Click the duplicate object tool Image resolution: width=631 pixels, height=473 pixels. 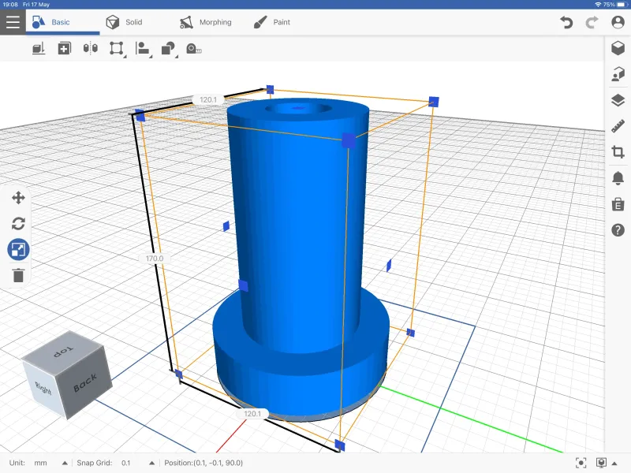65,49
